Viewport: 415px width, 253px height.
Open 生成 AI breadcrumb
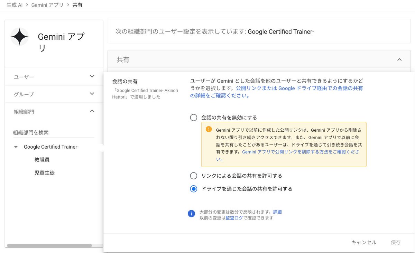point(15,5)
